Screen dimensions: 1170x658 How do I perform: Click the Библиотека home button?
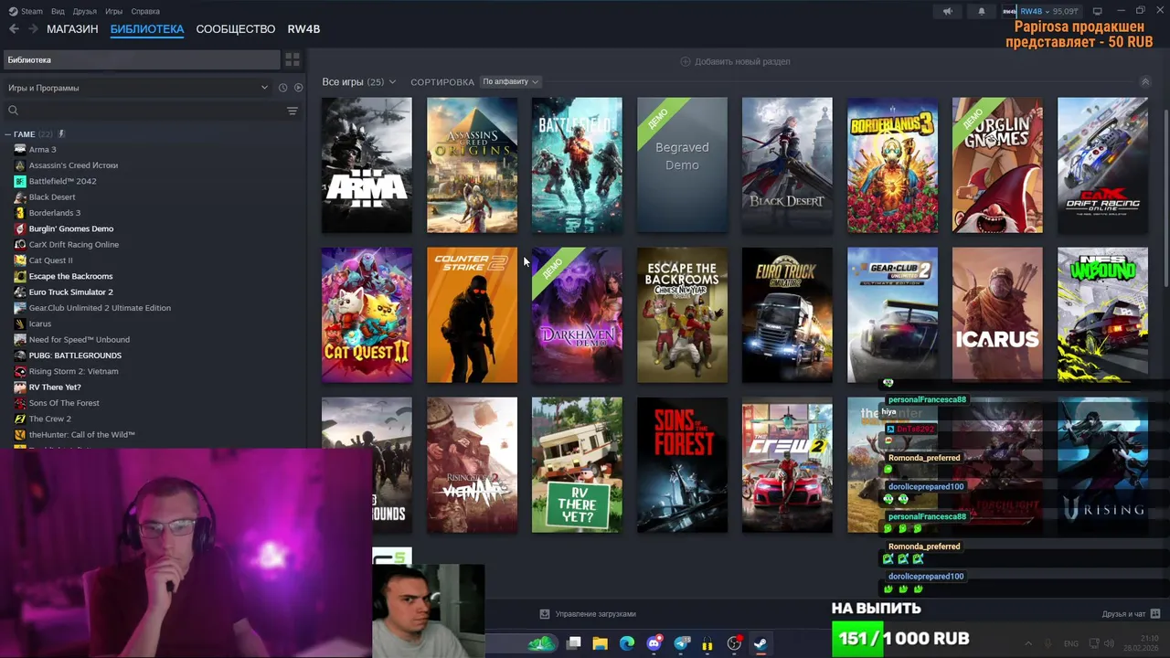(140, 59)
